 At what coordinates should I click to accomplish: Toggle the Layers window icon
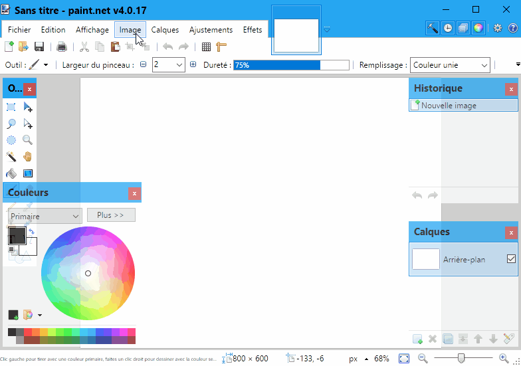point(463,28)
